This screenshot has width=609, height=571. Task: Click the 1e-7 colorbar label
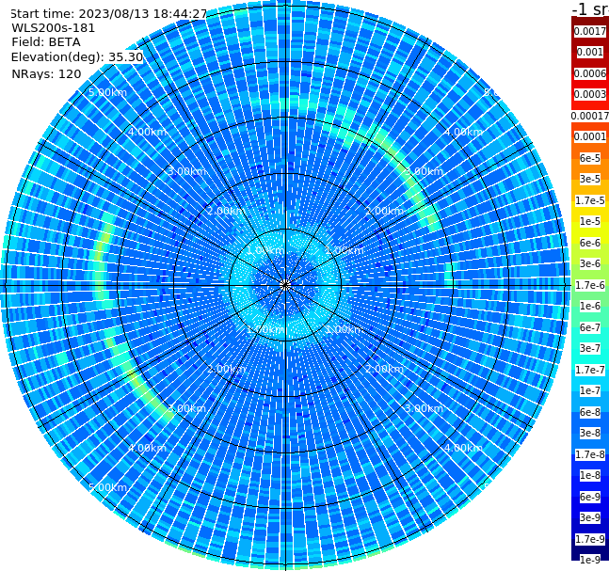[x=589, y=390]
